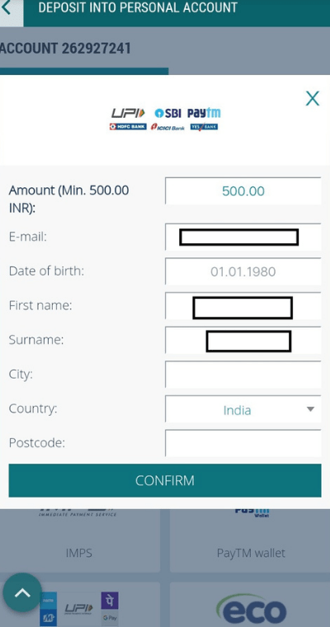Go back using the header arrow
330x627 pixels.
(7, 8)
